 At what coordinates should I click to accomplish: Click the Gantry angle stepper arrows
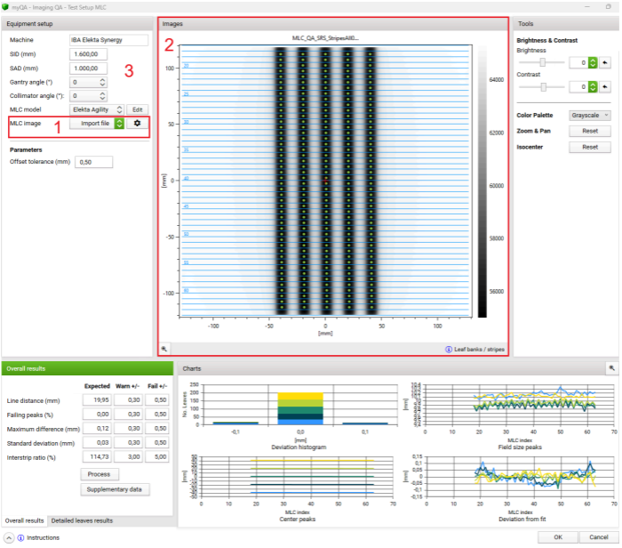(102, 82)
